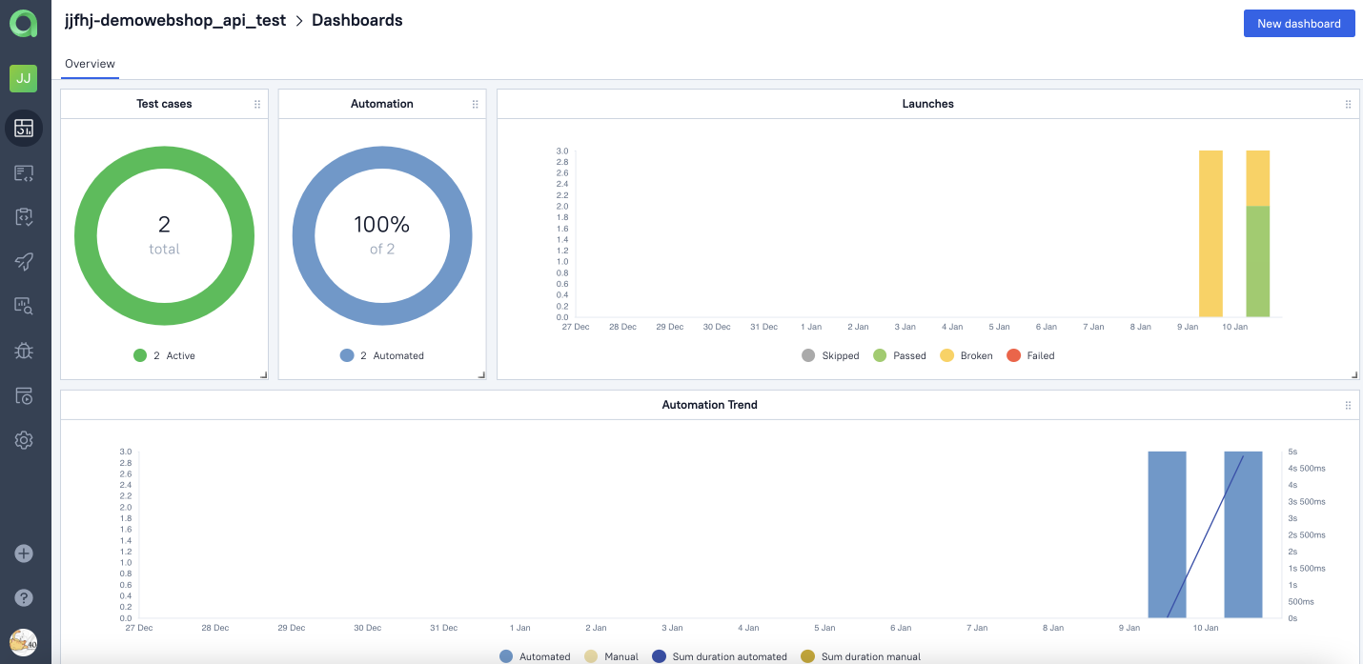This screenshot has width=1363, height=664.
Task: Click Test cases widget resize corner
Action: point(264,375)
